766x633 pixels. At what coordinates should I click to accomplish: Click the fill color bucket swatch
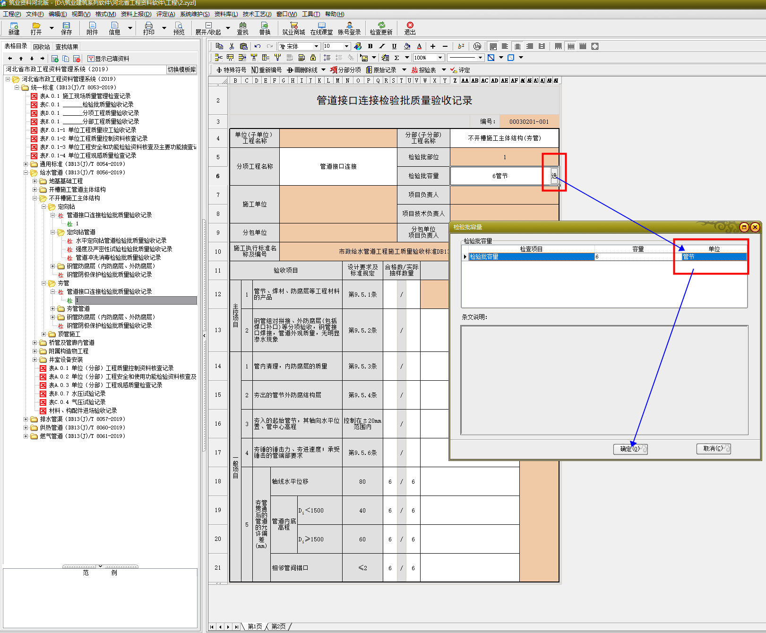click(407, 46)
